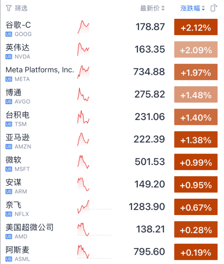Select the 1283.90 price for 奈飞

coord(147,207)
